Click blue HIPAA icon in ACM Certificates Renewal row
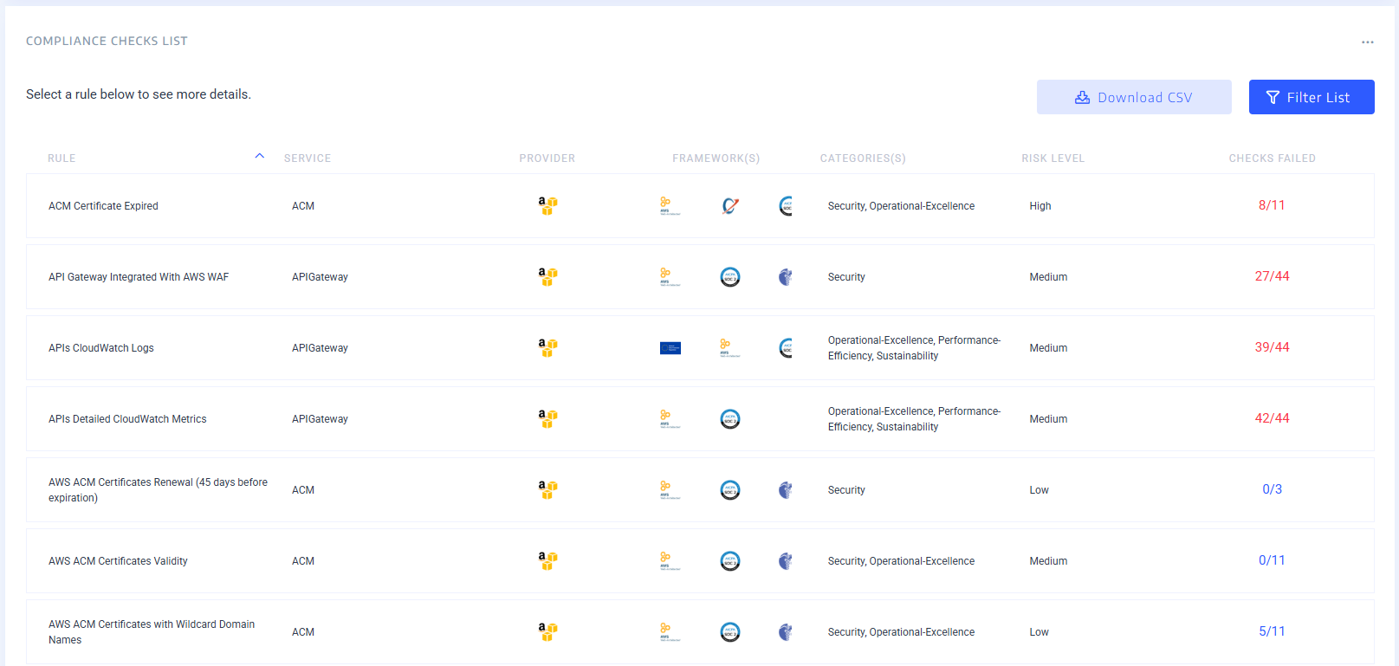 (x=785, y=490)
